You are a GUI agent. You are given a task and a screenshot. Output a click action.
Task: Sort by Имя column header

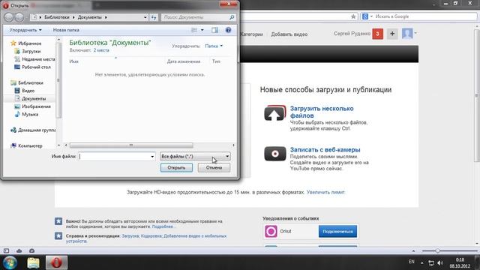[73, 61]
